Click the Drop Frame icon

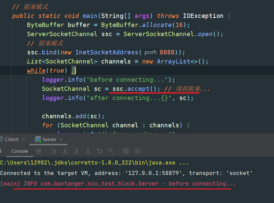coord(100,151)
